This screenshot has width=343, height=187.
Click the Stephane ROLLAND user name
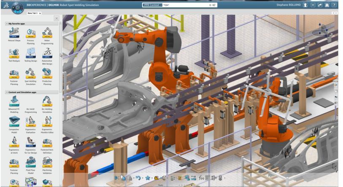pyautogui.click(x=289, y=5)
